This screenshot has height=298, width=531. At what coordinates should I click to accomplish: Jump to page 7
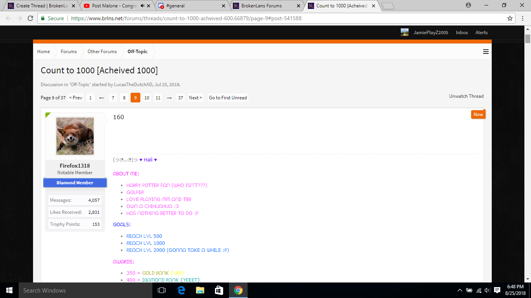[x=113, y=98]
